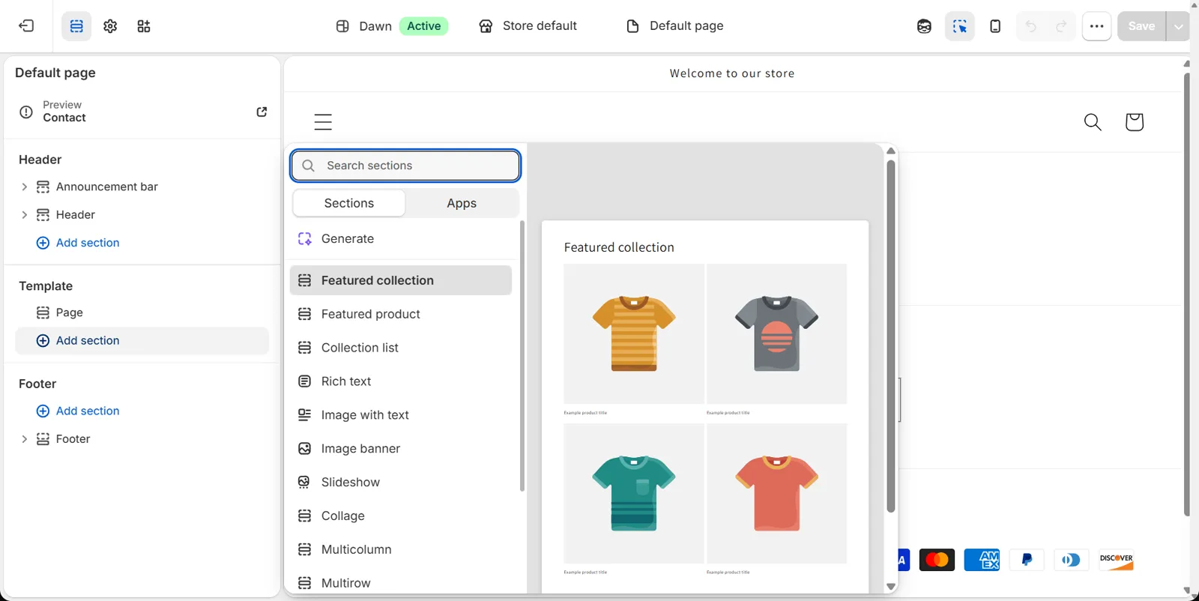The height and width of the screenshot is (601, 1199).
Task: Click the Search sections input field
Action: (405, 166)
